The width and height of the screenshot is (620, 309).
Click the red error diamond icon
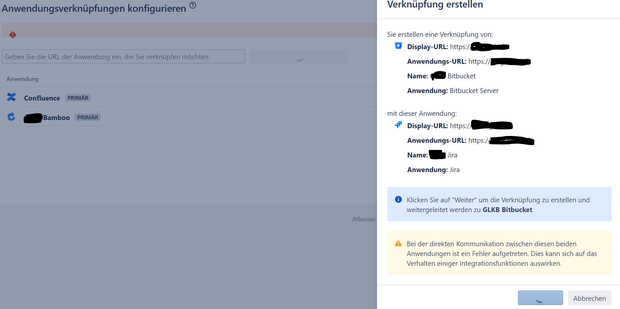[x=13, y=35]
